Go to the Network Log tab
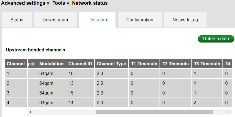Image resolution: width=235 pixels, height=117 pixels. (x=185, y=20)
